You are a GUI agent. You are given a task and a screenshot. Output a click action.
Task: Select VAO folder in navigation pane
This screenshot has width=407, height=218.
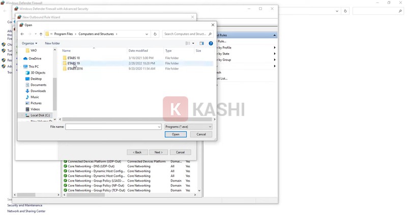pos(34,50)
